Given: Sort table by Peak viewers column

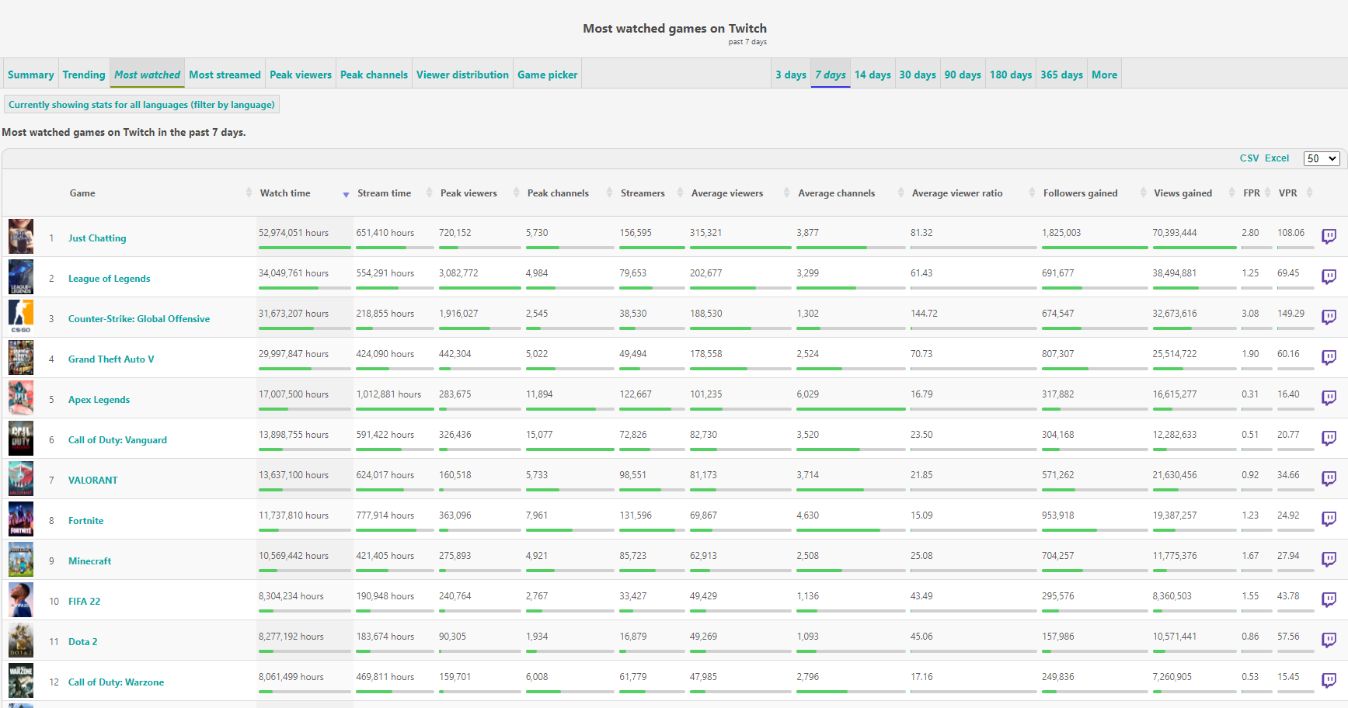Looking at the screenshot, I should (x=468, y=193).
